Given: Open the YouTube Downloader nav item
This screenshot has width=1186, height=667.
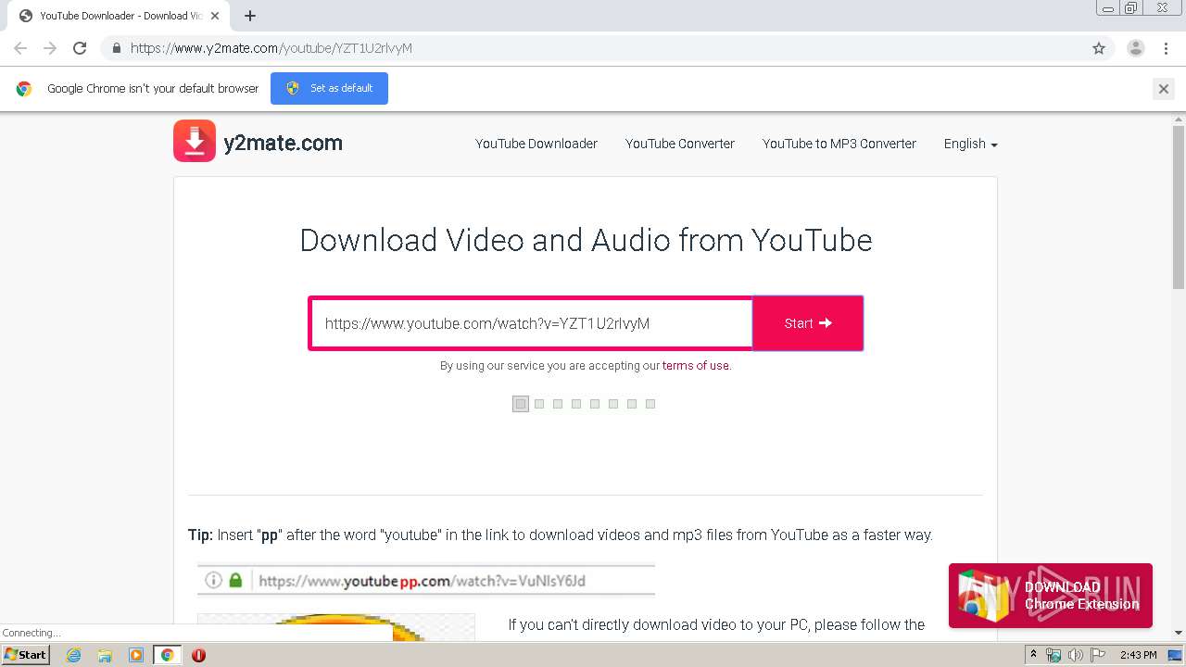Looking at the screenshot, I should point(536,144).
